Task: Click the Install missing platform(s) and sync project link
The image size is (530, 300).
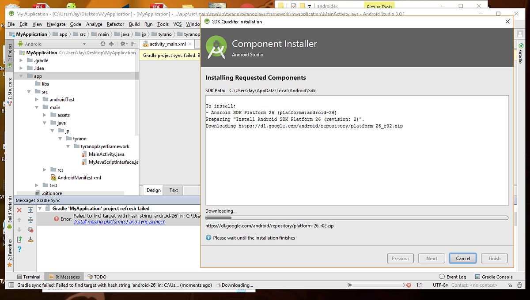Action: tap(119, 222)
